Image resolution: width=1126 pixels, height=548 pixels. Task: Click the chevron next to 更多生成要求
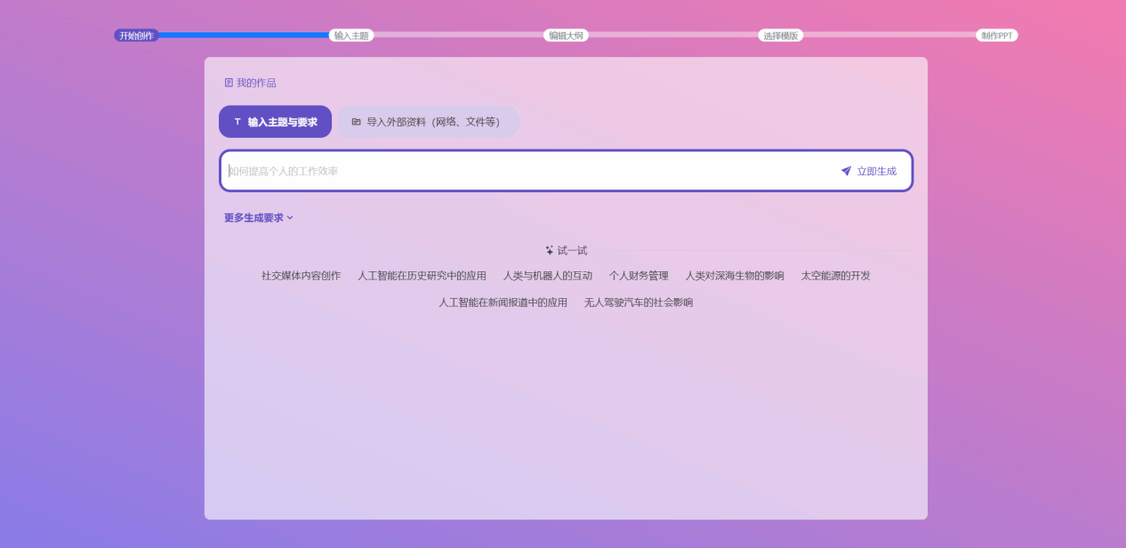290,218
